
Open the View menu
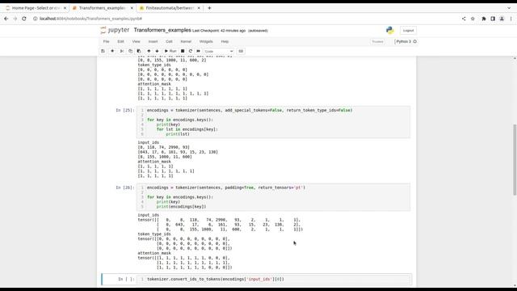click(x=137, y=41)
